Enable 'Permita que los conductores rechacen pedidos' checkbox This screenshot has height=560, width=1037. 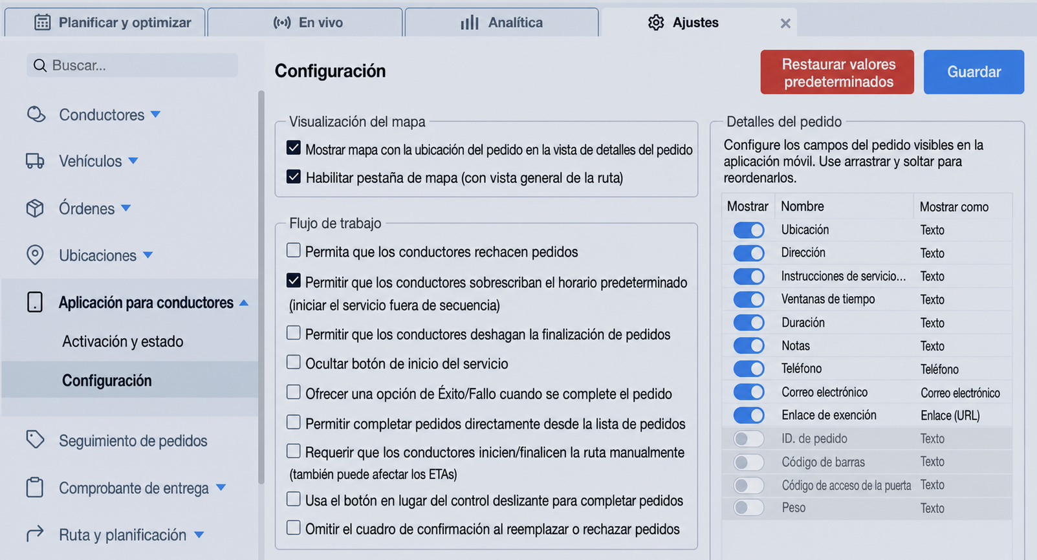[294, 250]
